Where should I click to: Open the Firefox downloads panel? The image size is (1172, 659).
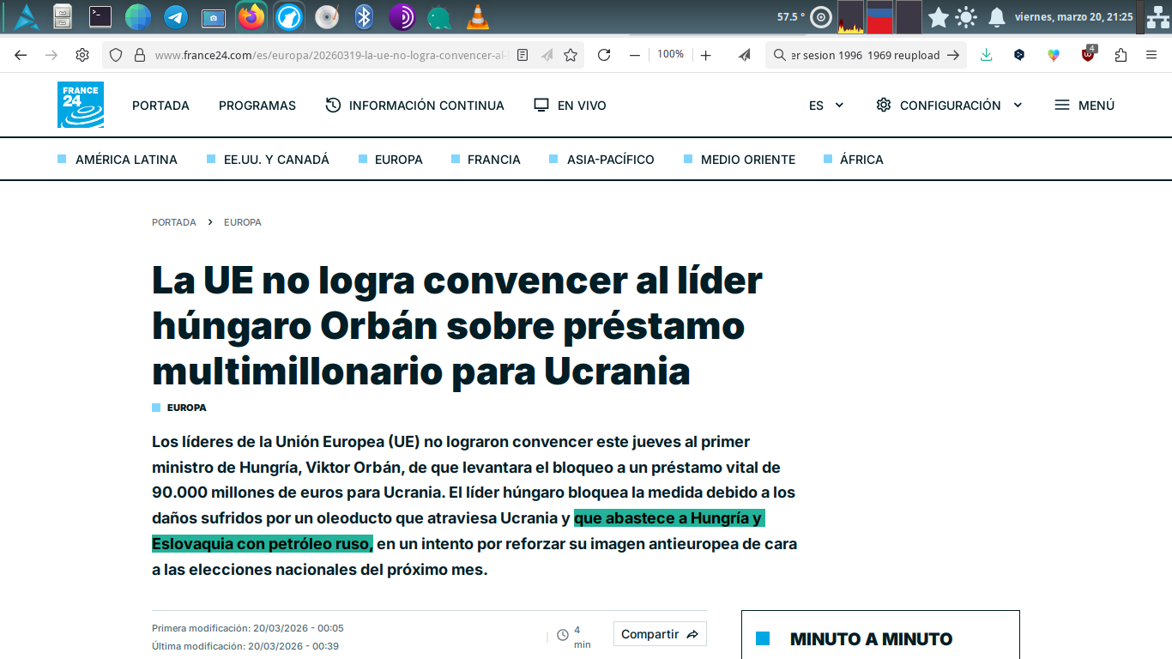987,55
